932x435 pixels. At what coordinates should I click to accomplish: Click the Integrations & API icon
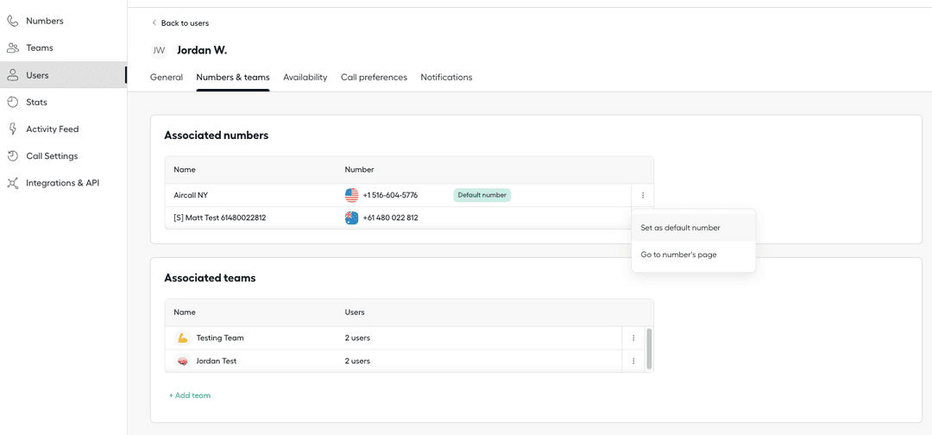pos(13,183)
